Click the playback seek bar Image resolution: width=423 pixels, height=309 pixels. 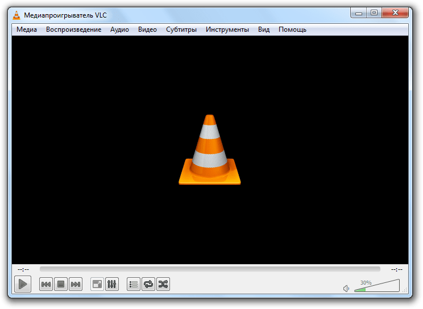coord(210,269)
